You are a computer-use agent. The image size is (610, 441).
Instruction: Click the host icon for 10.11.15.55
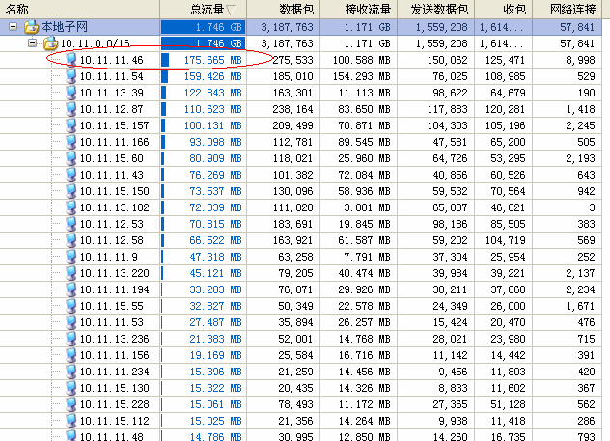(70, 306)
